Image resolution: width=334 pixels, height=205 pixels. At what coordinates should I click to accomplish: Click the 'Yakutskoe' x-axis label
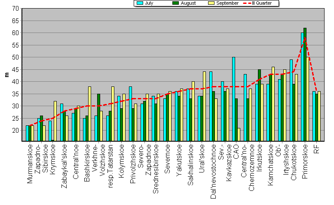[179, 160]
